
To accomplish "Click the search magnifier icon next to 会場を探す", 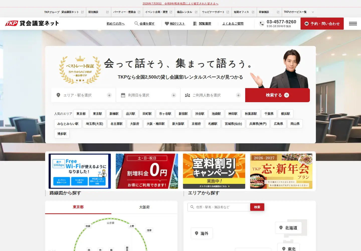I will point(136,23).
